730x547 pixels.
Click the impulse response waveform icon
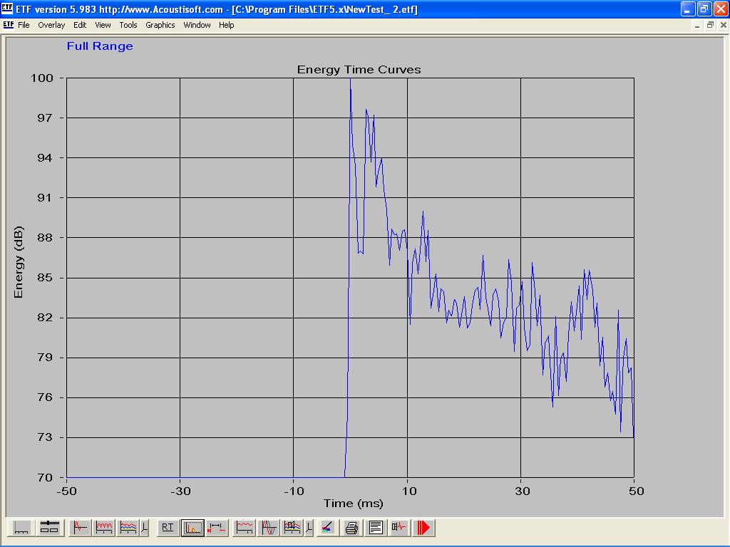click(x=80, y=528)
